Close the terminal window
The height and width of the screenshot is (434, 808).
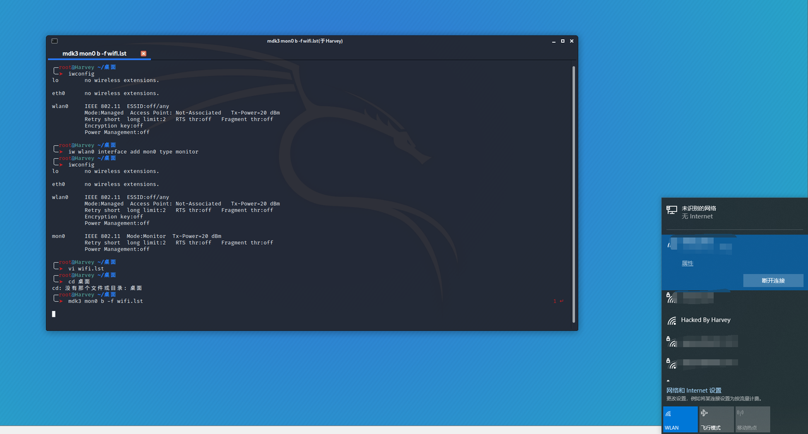point(571,41)
